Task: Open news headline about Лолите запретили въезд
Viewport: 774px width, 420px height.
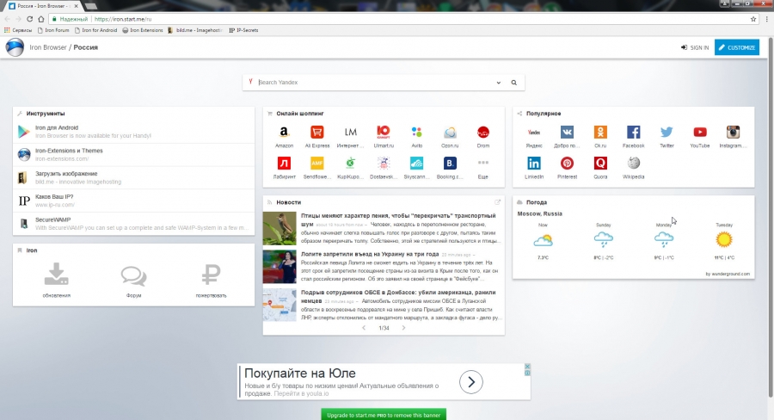Action: click(370, 254)
